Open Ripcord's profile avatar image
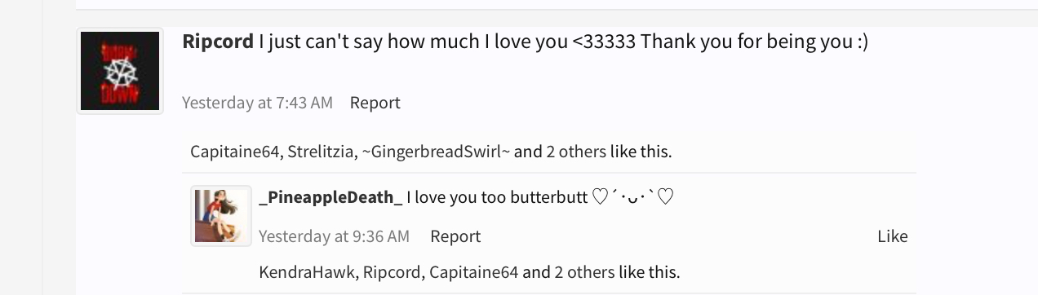The image size is (1038, 295). click(x=120, y=71)
